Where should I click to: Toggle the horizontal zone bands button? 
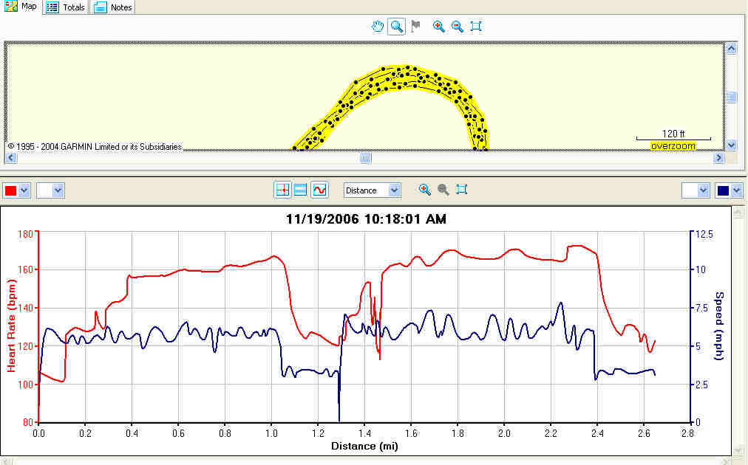[301, 190]
